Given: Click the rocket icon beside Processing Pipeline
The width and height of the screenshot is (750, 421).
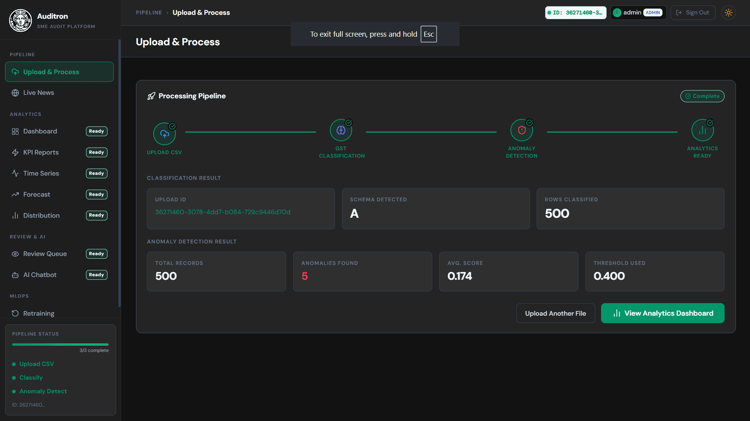Looking at the screenshot, I should [x=151, y=96].
